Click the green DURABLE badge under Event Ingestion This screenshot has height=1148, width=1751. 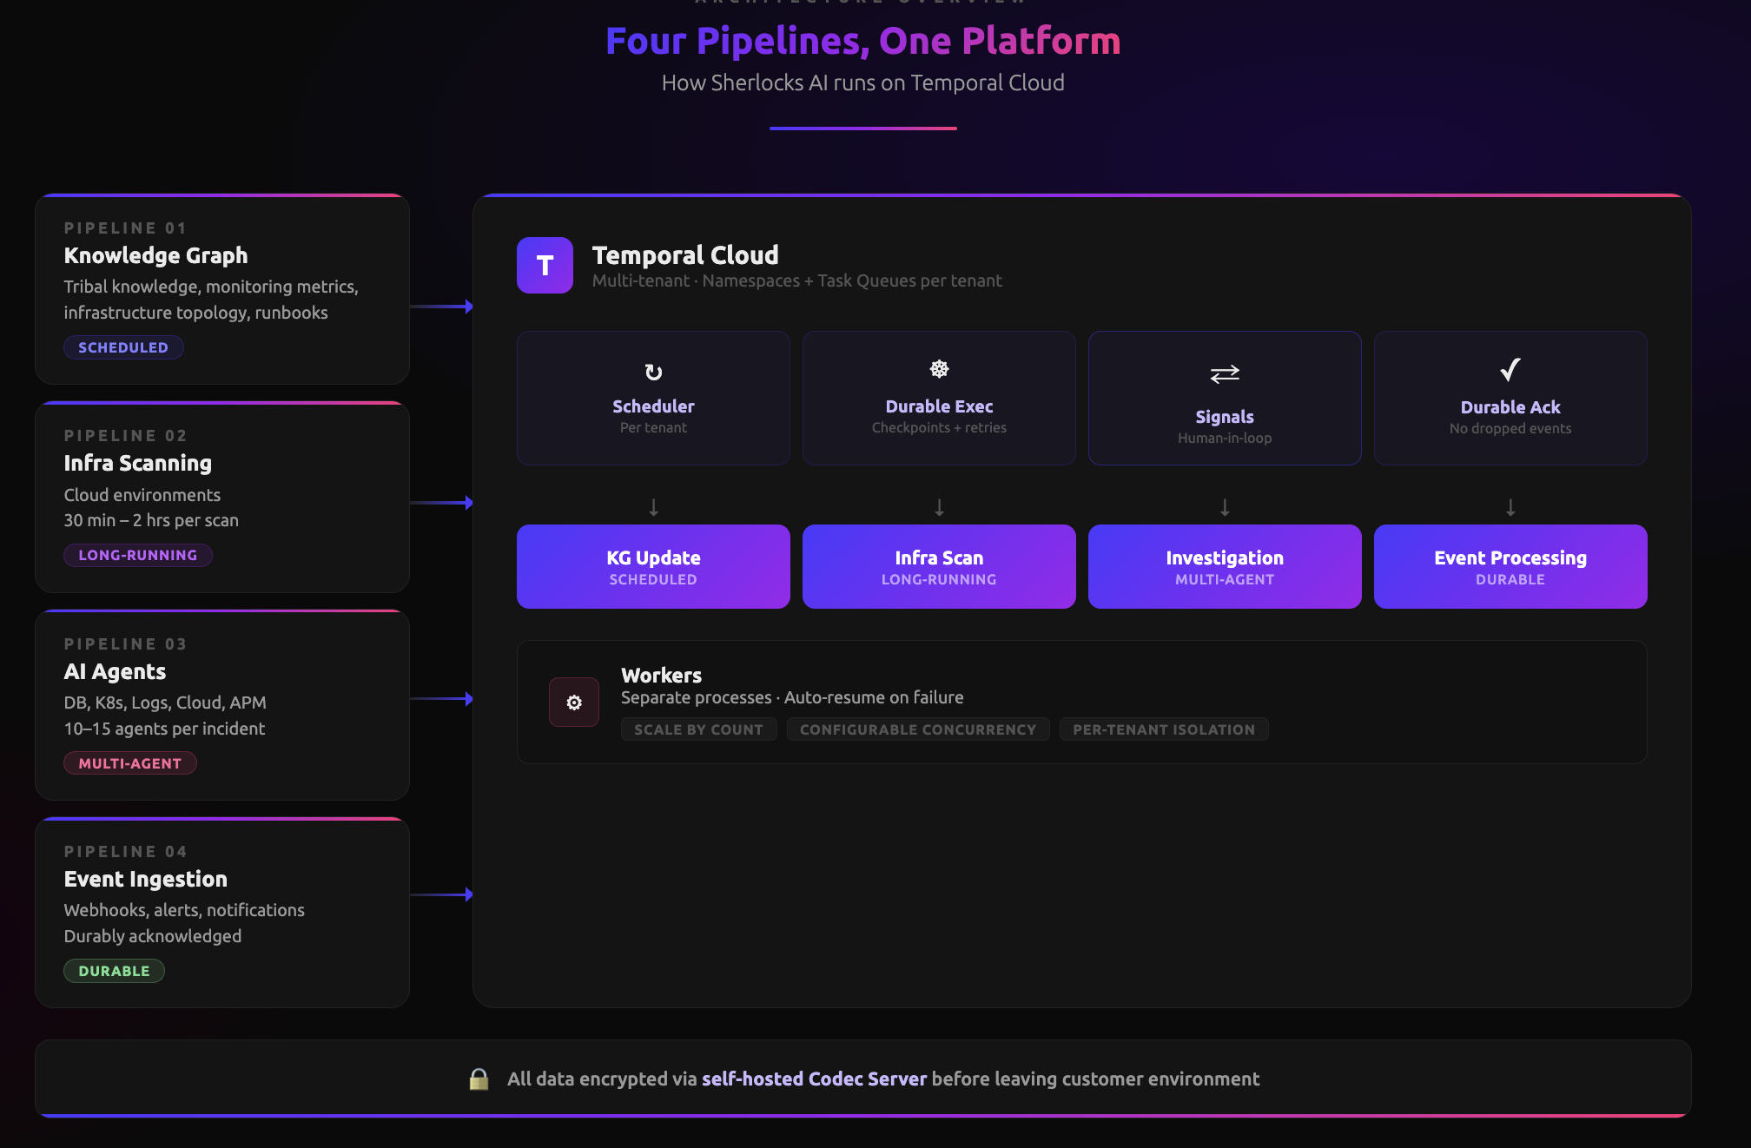(x=114, y=971)
